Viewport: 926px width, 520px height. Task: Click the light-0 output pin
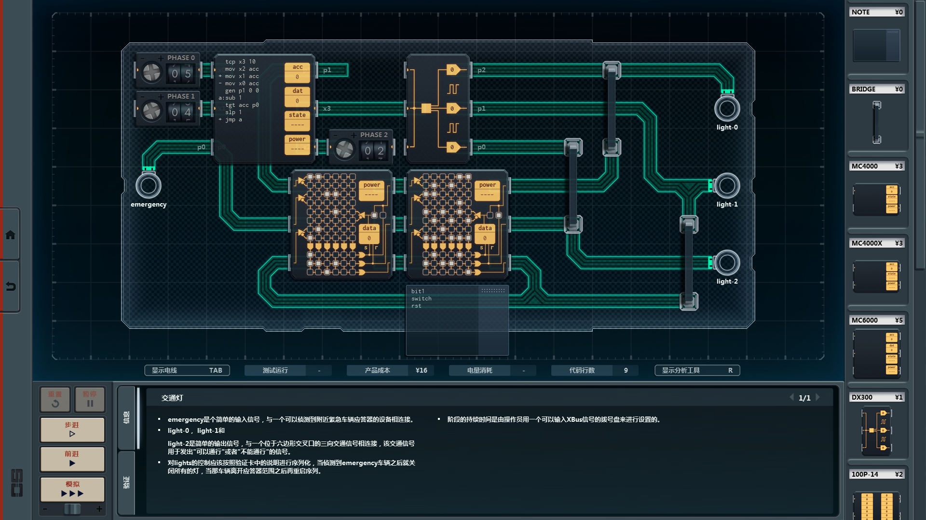[x=727, y=109]
